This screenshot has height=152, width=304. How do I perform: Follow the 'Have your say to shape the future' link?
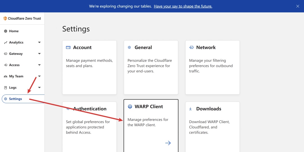[183, 6]
